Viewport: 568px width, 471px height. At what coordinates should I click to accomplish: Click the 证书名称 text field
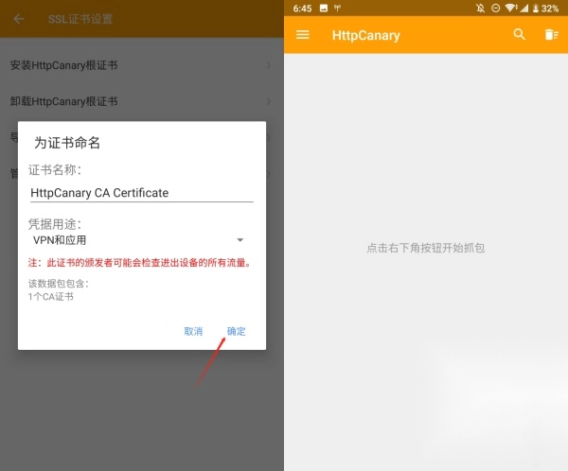click(x=140, y=192)
